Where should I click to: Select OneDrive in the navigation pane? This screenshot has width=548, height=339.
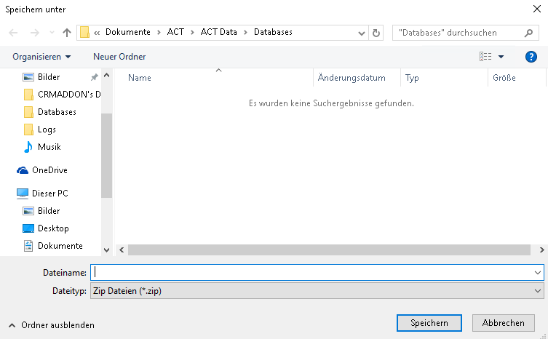(x=42, y=170)
